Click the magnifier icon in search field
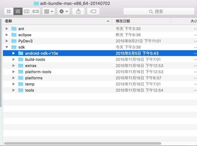Viewport: 197px width, 146px height. click(151, 12)
